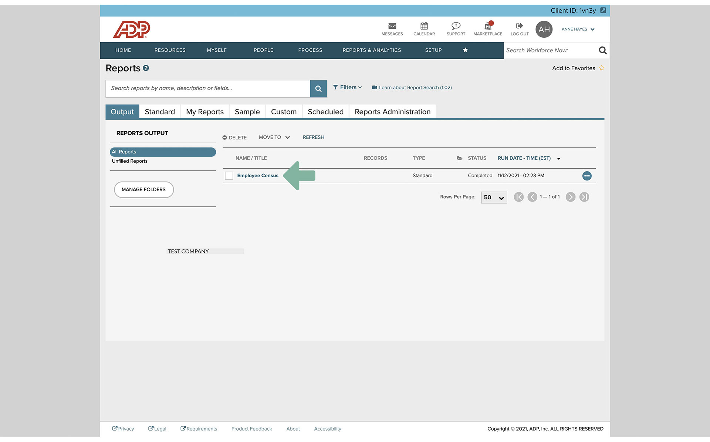Click the search reports input field
Image resolution: width=710 pixels, height=442 pixels.
tap(208, 89)
